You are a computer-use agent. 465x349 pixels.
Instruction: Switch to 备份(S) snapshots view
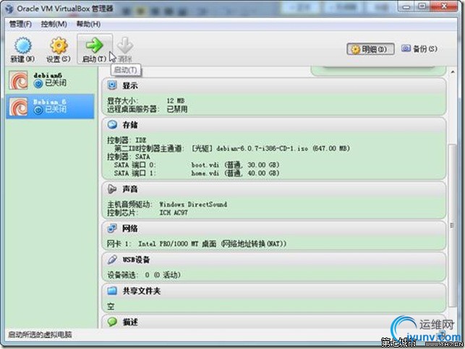tap(419, 49)
